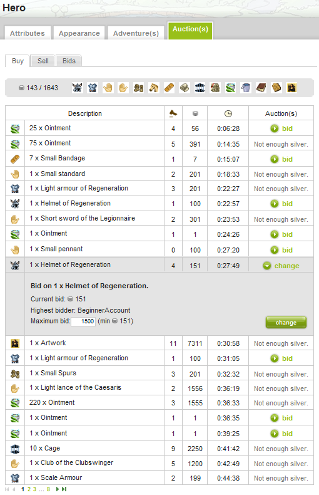Viewport: 319px width, 495px height.
Task: Click the green change button
Action: [286, 322]
